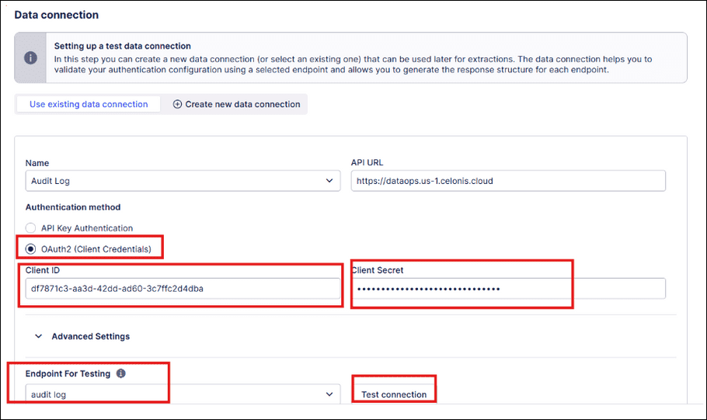Click the Data connection heading
707x420 pixels.
coord(57,15)
